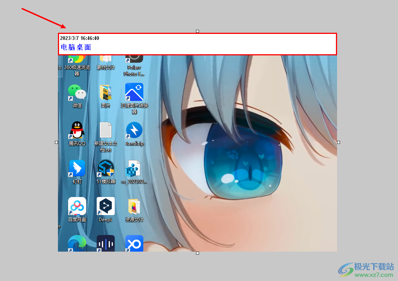Click the Bandizip lightning icon
This screenshot has width=398, height=281.
tap(134, 130)
